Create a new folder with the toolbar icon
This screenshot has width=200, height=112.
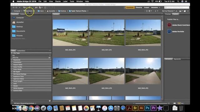pyautogui.click(x=185, y=11)
